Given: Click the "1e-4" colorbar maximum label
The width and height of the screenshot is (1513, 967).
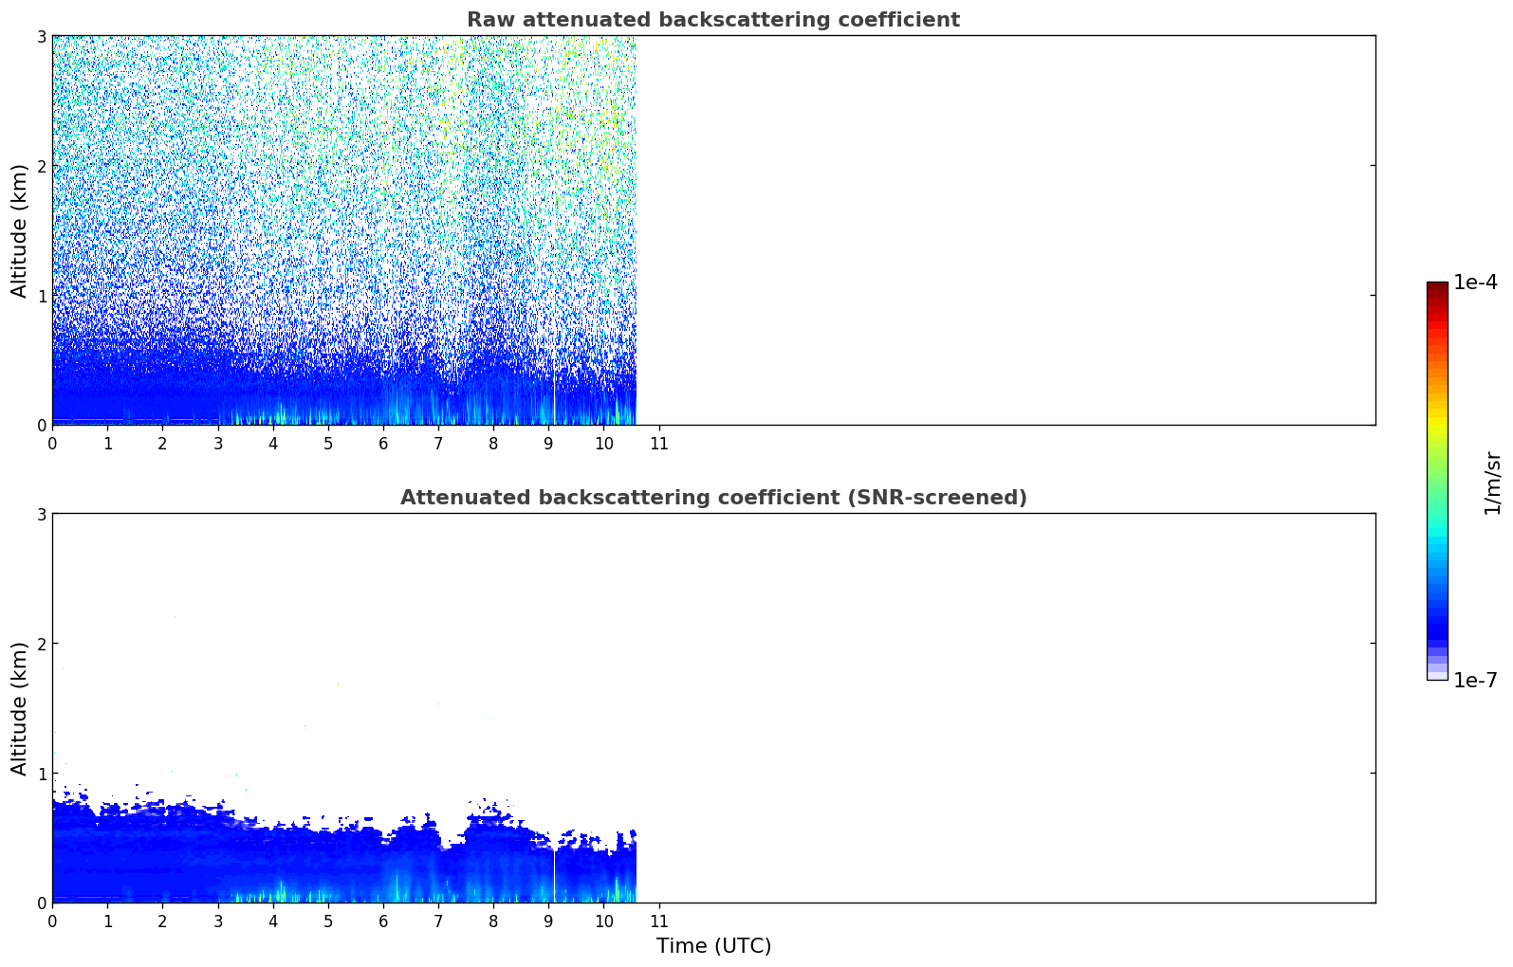Looking at the screenshot, I should (x=1475, y=283).
